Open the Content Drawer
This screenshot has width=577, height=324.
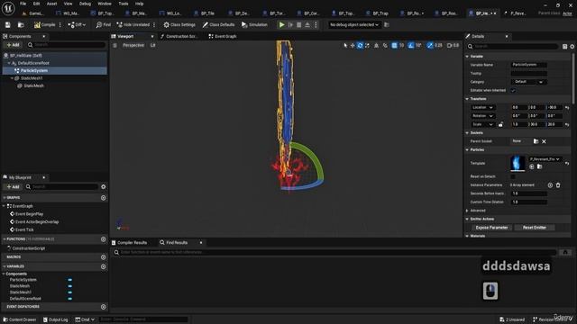coord(20,319)
